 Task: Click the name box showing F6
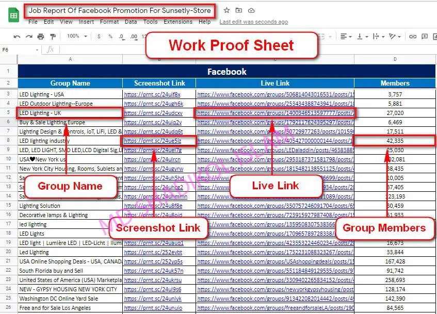click(20, 49)
